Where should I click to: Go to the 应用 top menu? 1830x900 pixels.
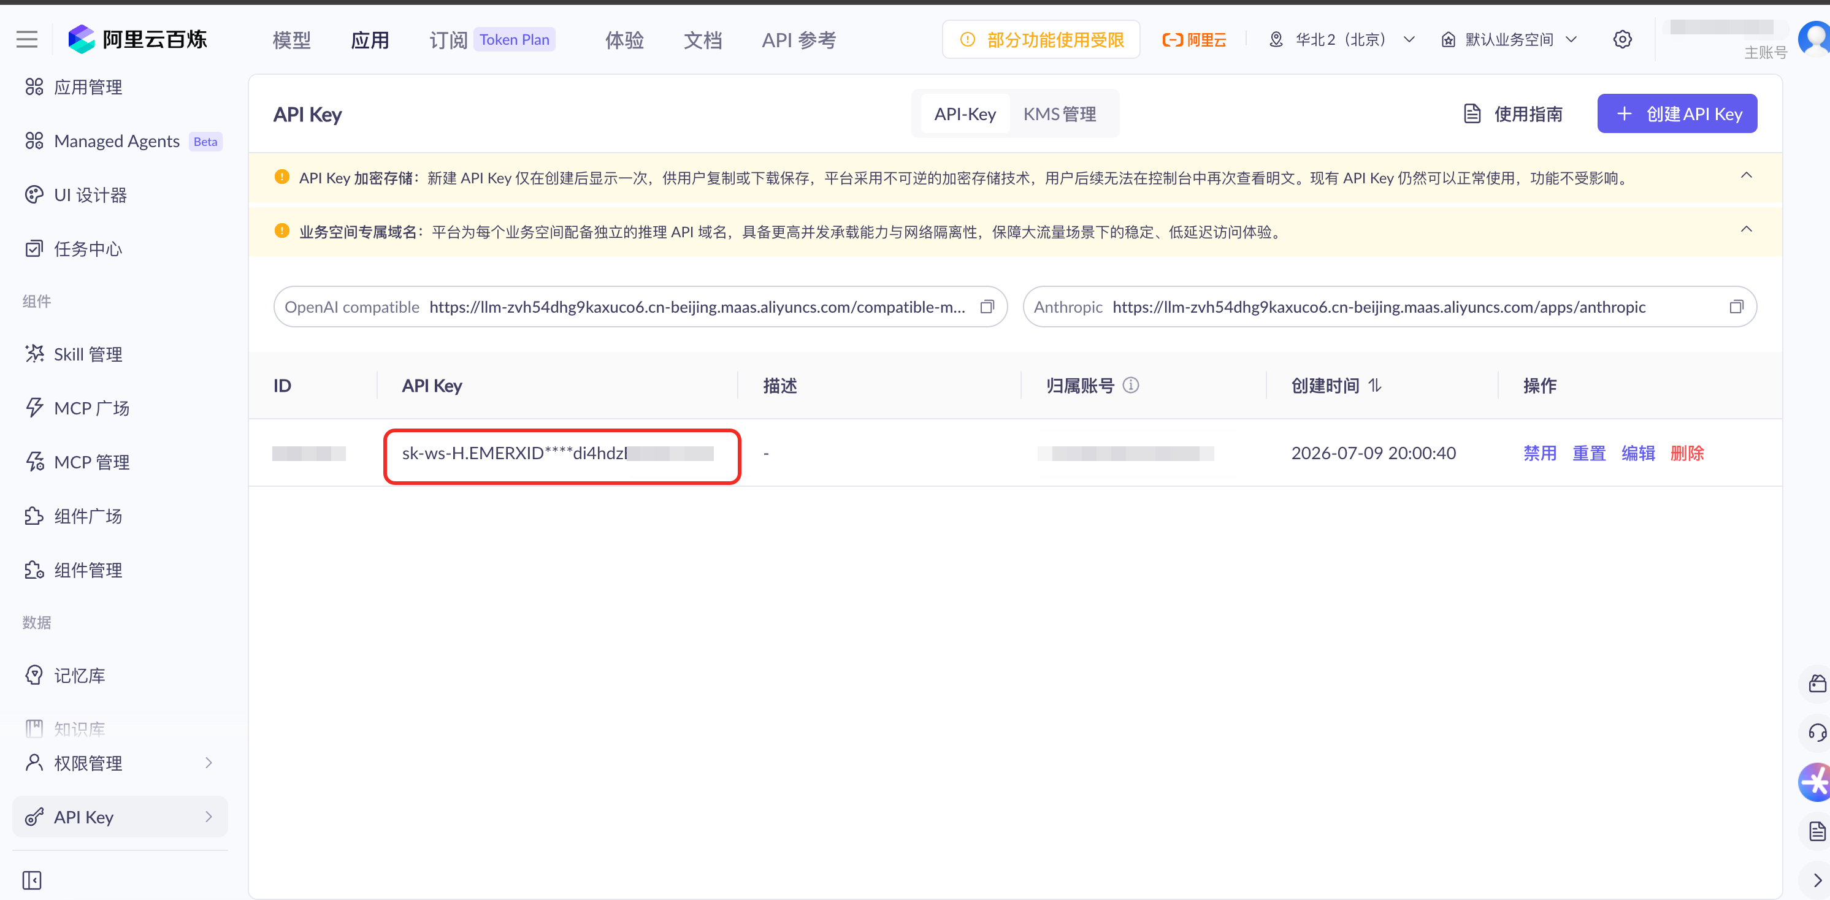(x=370, y=40)
